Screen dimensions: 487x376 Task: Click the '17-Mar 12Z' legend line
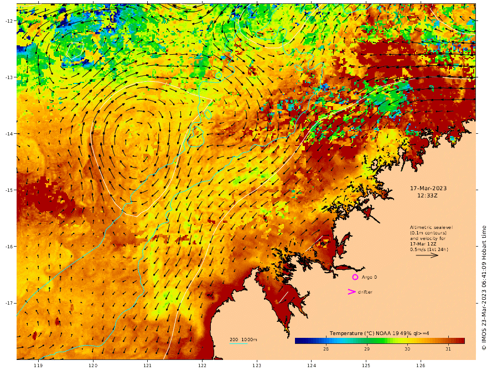point(423,244)
